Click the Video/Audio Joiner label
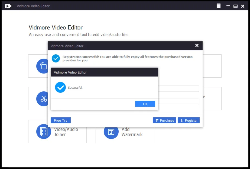This screenshot has height=169, width=250. 66,132
